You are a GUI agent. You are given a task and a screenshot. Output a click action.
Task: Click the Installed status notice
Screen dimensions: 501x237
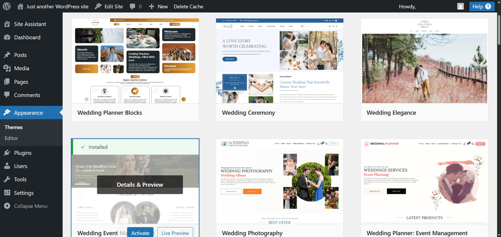(135, 147)
